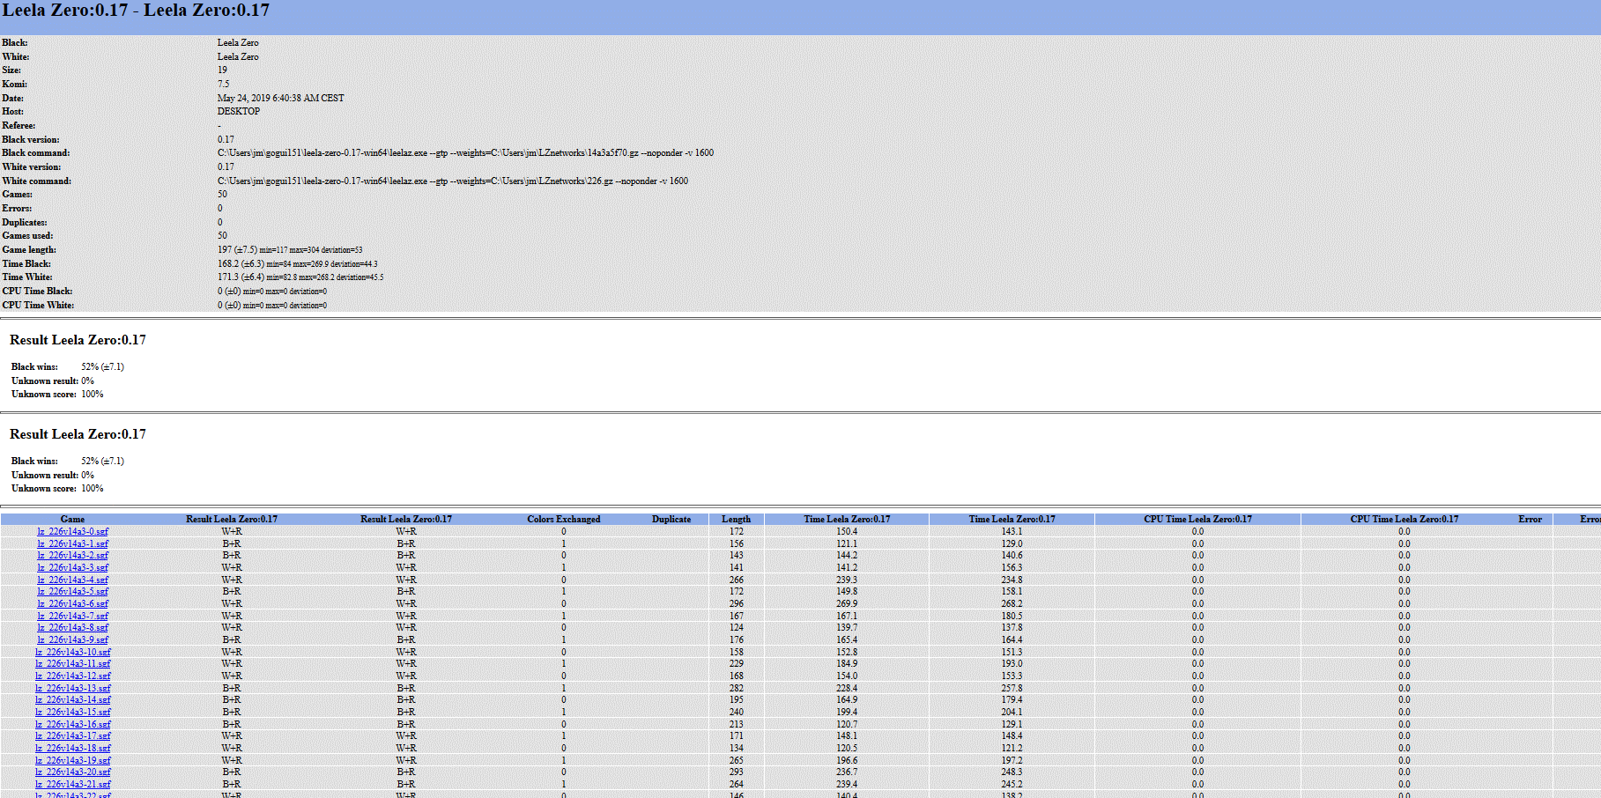The width and height of the screenshot is (1601, 798).
Task: Open the lz_226v14a3-0.sgf game link
Action: pyautogui.click(x=72, y=532)
